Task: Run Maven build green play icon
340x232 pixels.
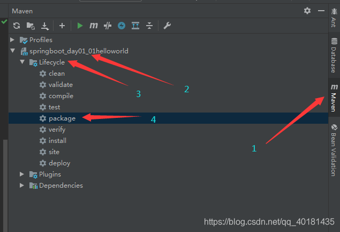Action: (x=80, y=26)
